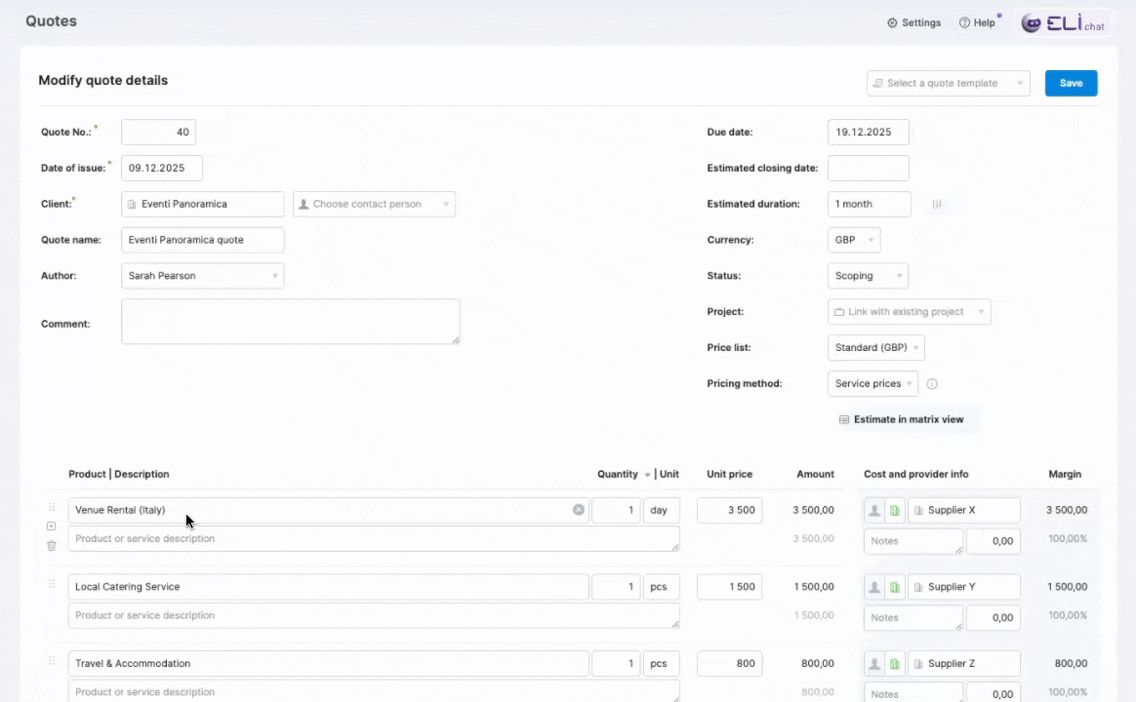Delete the Venue Rental row via trash icon
This screenshot has height=702, width=1136.
(x=52, y=546)
